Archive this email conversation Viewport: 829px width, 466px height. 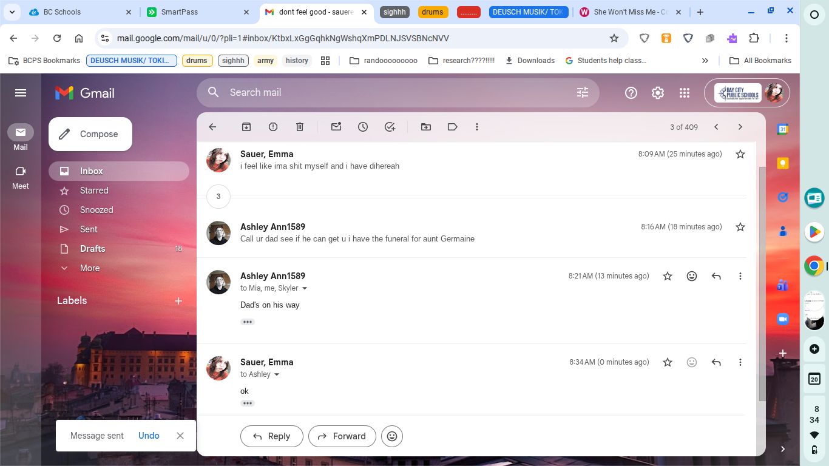click(x=246, y=127)
